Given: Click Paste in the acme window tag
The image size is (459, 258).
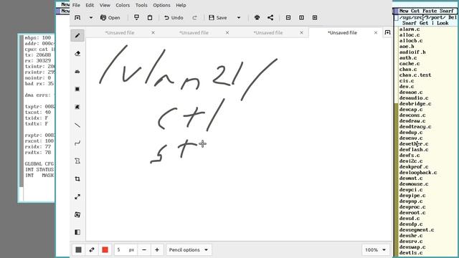Looking at the screenshot, I should point(430,11).
